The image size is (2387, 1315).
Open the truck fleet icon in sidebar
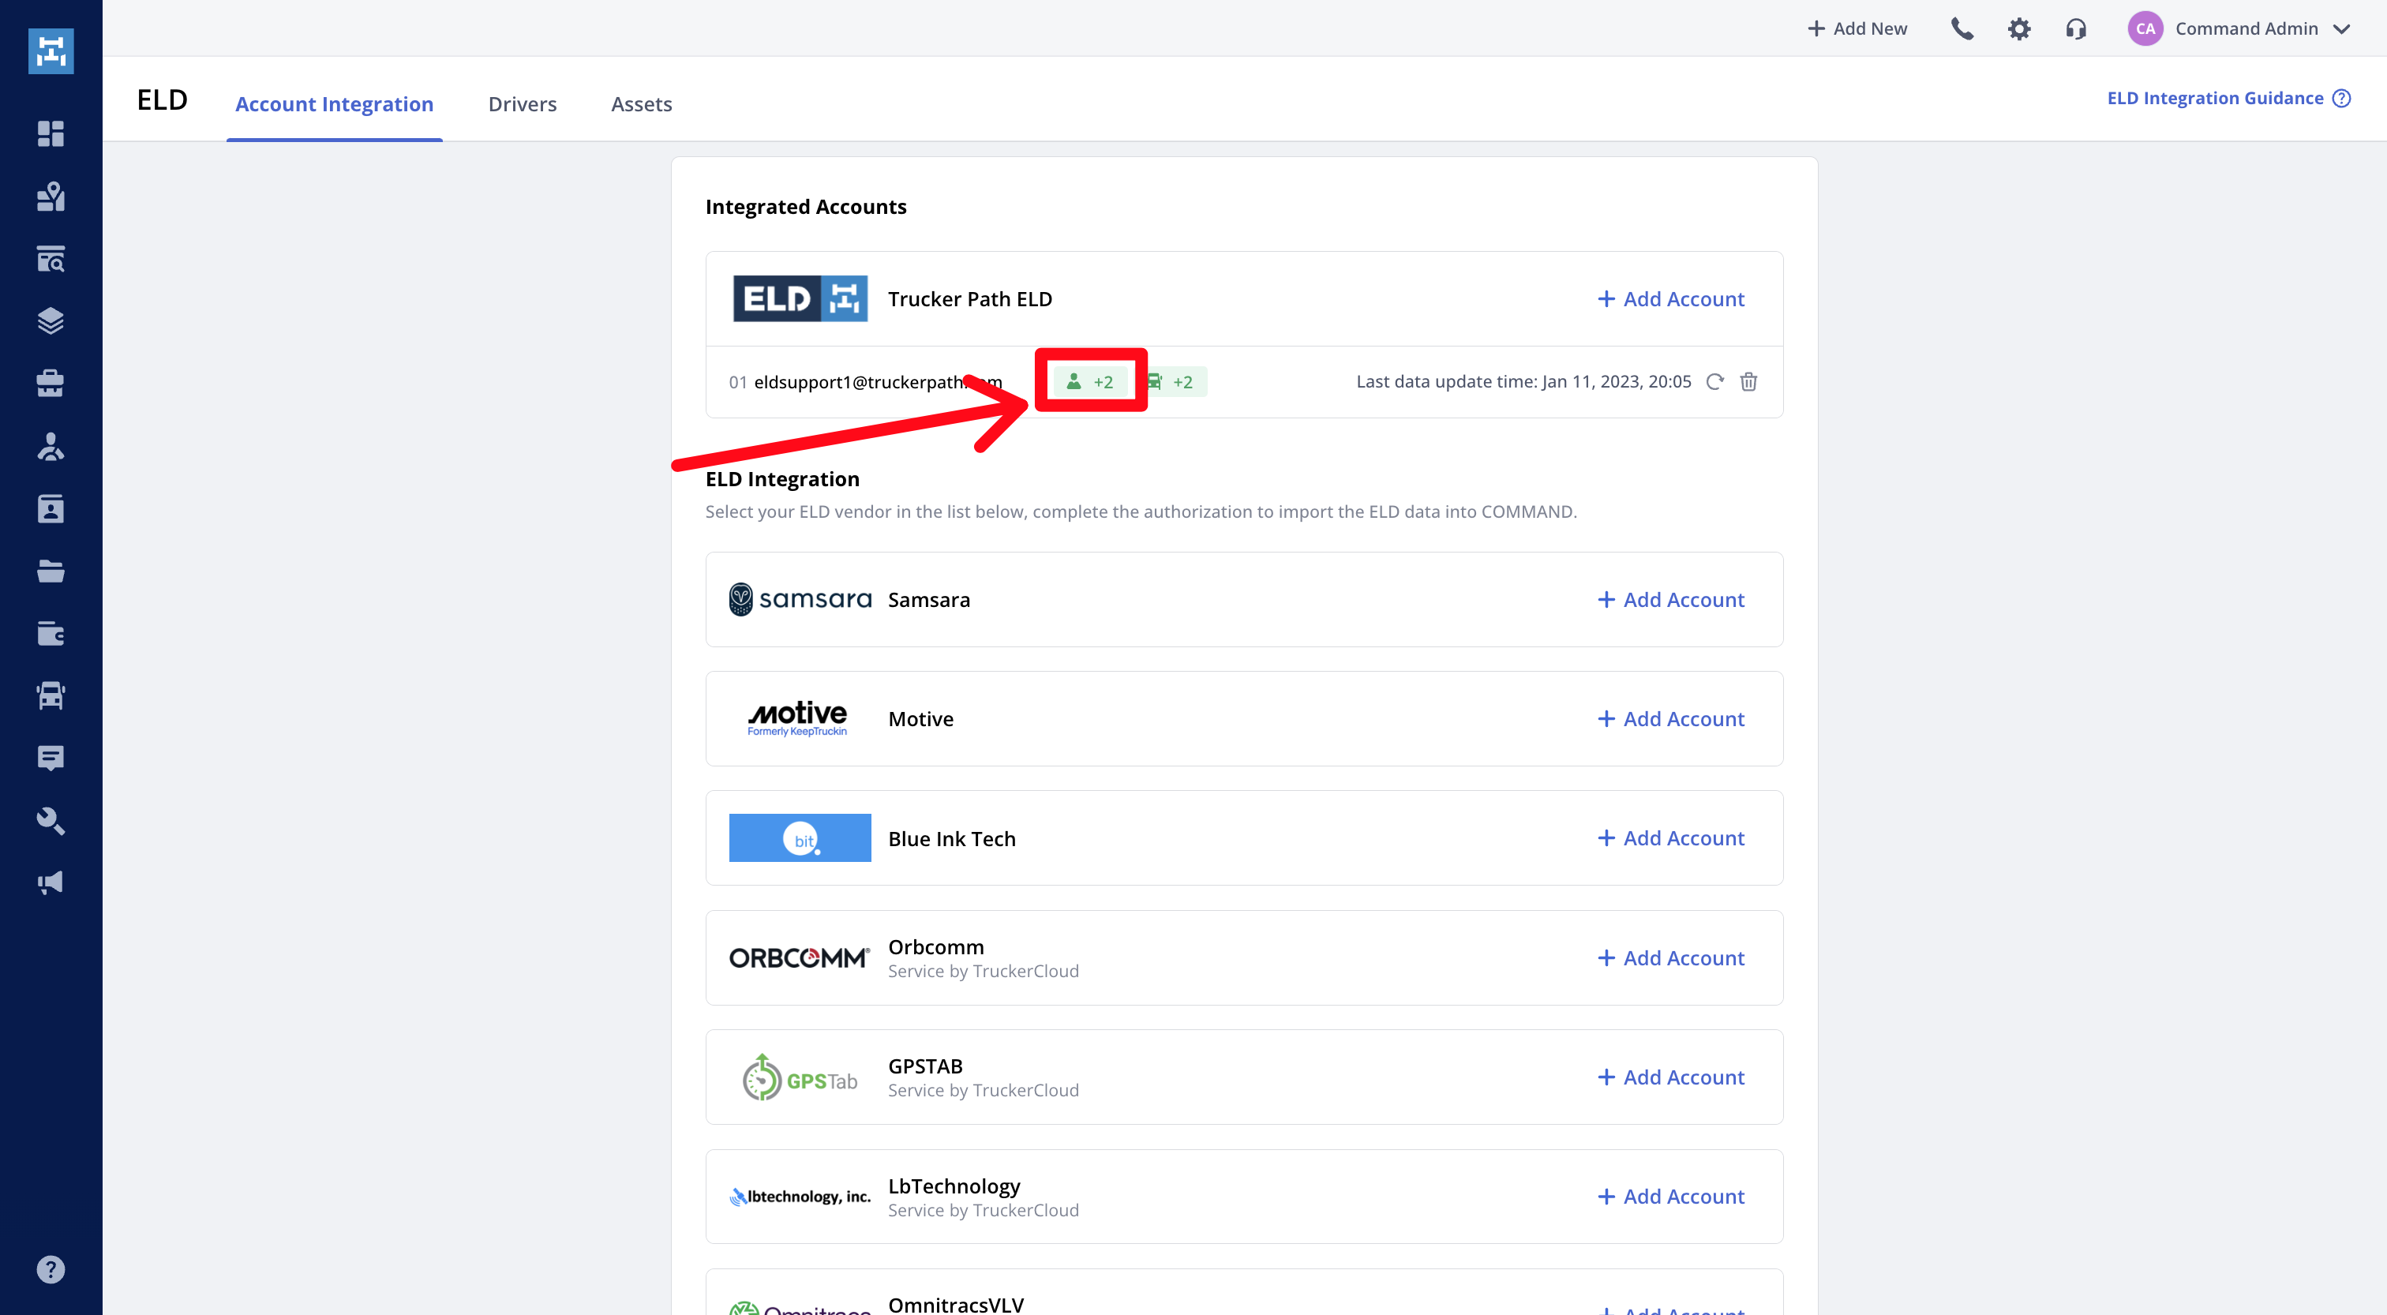51,696
